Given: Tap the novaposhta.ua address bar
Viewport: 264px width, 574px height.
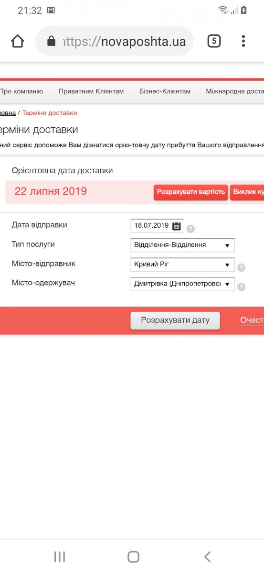Looking at the screenshot, I should coord(115,42).
